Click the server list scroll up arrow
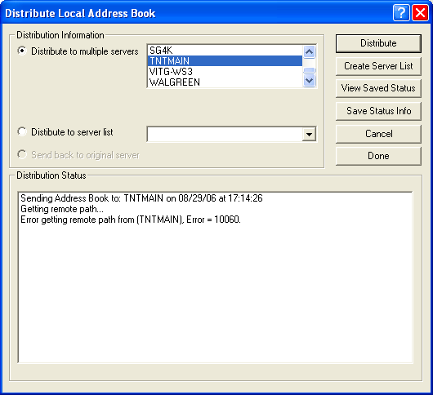Viewport: 433px width, 395px height. click(310, 51)
